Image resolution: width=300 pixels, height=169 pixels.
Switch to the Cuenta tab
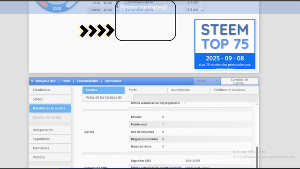104,90
